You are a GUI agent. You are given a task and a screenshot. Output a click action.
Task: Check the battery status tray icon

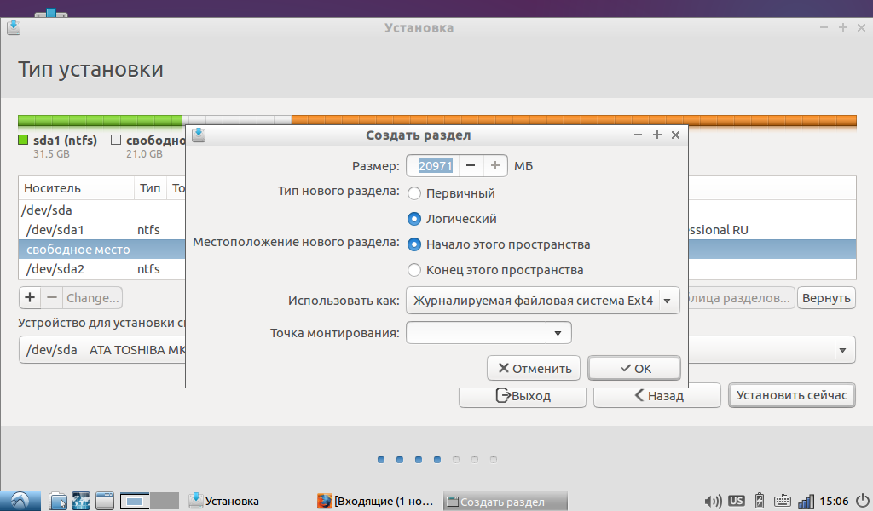(x=759, y=501)
